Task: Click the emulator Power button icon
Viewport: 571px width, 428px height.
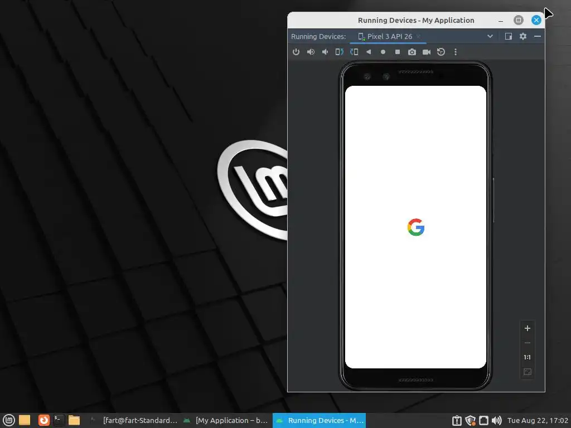Action: tap(296, 52)
